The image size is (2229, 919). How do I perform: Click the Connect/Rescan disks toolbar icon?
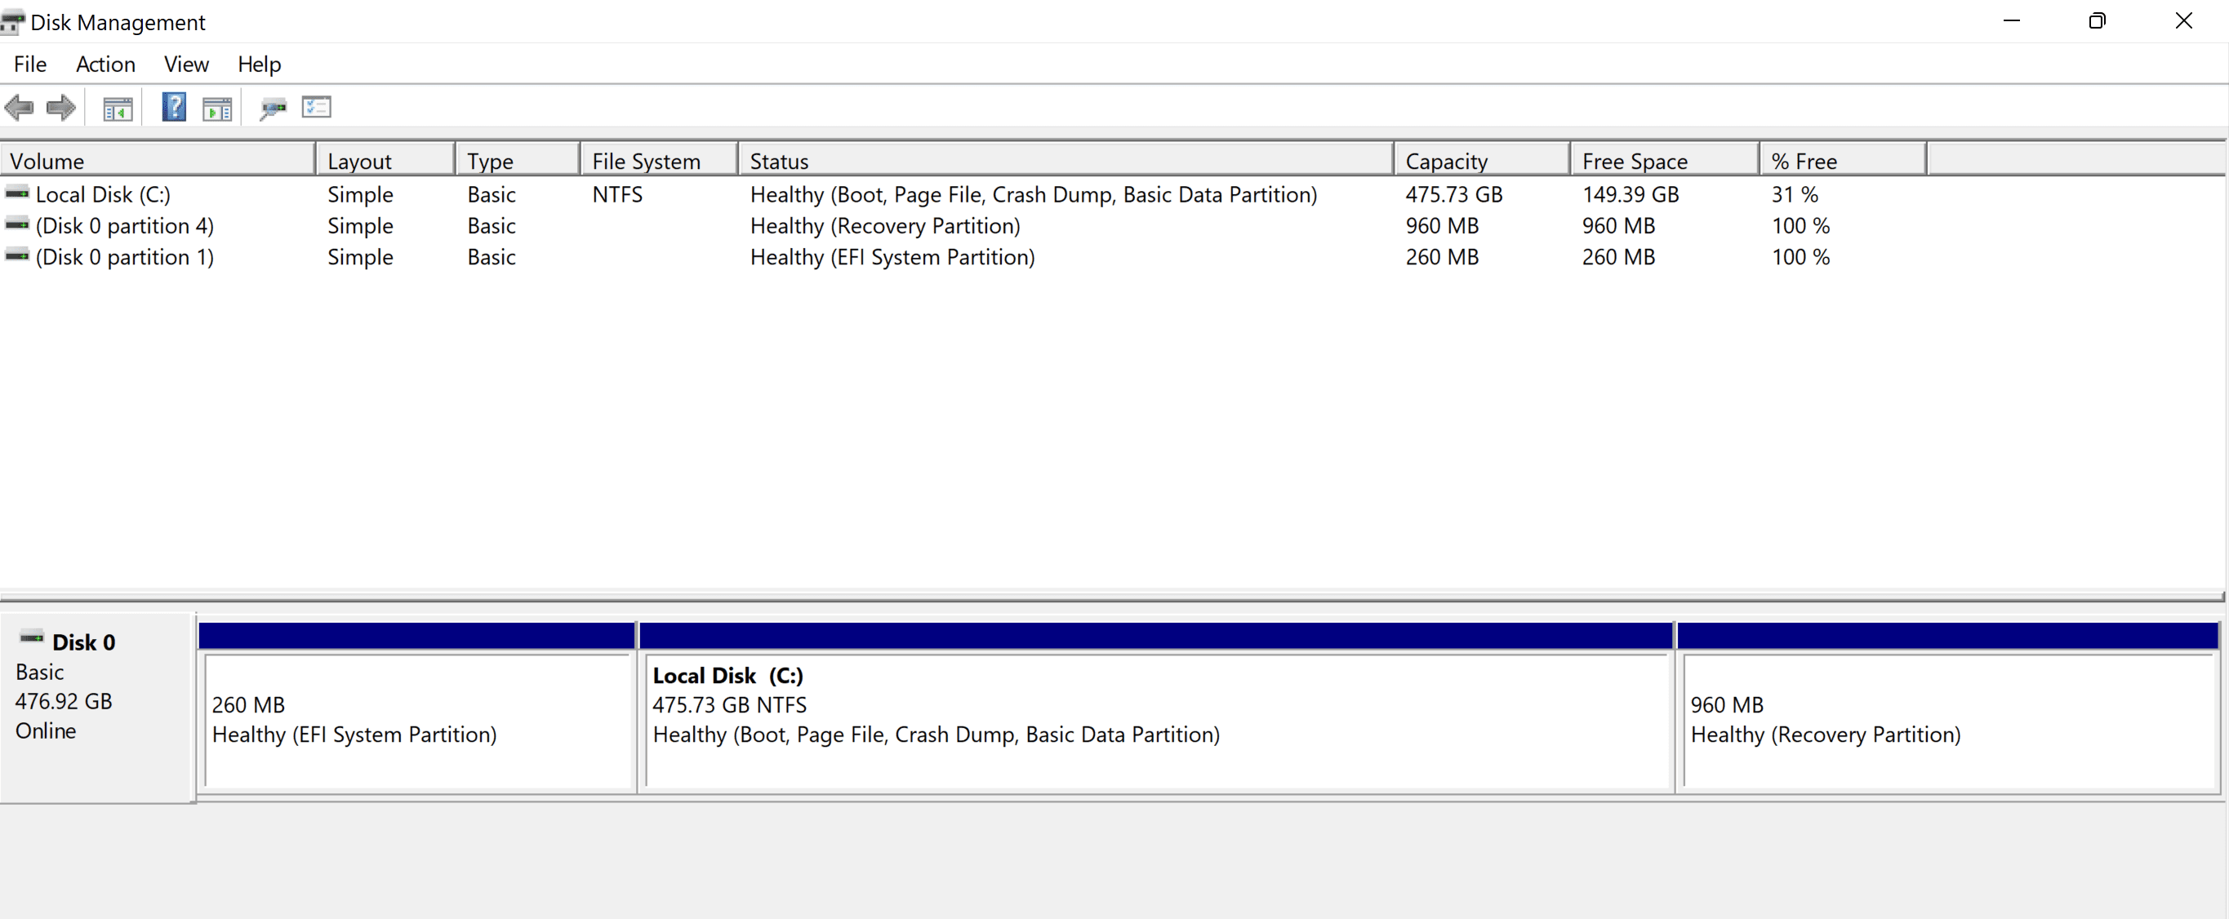[274, 109]
